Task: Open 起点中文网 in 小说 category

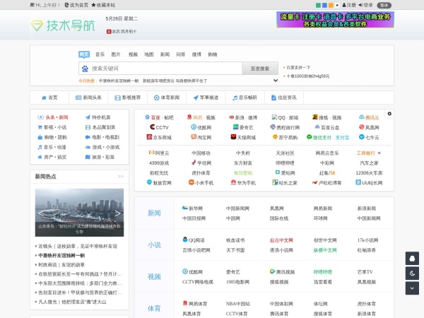Action: (281, 240)
